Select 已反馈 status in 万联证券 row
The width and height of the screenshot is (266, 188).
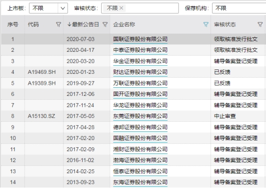222,83
